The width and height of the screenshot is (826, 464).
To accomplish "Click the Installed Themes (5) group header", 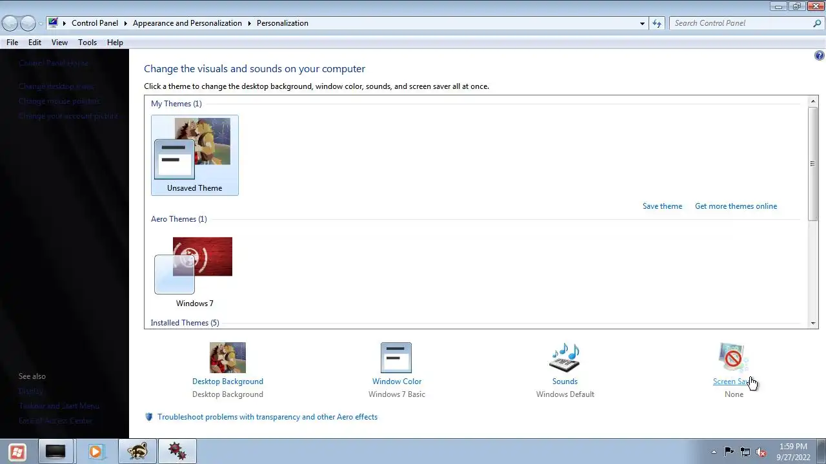I will pyautogui.click(x=185, y=323).
